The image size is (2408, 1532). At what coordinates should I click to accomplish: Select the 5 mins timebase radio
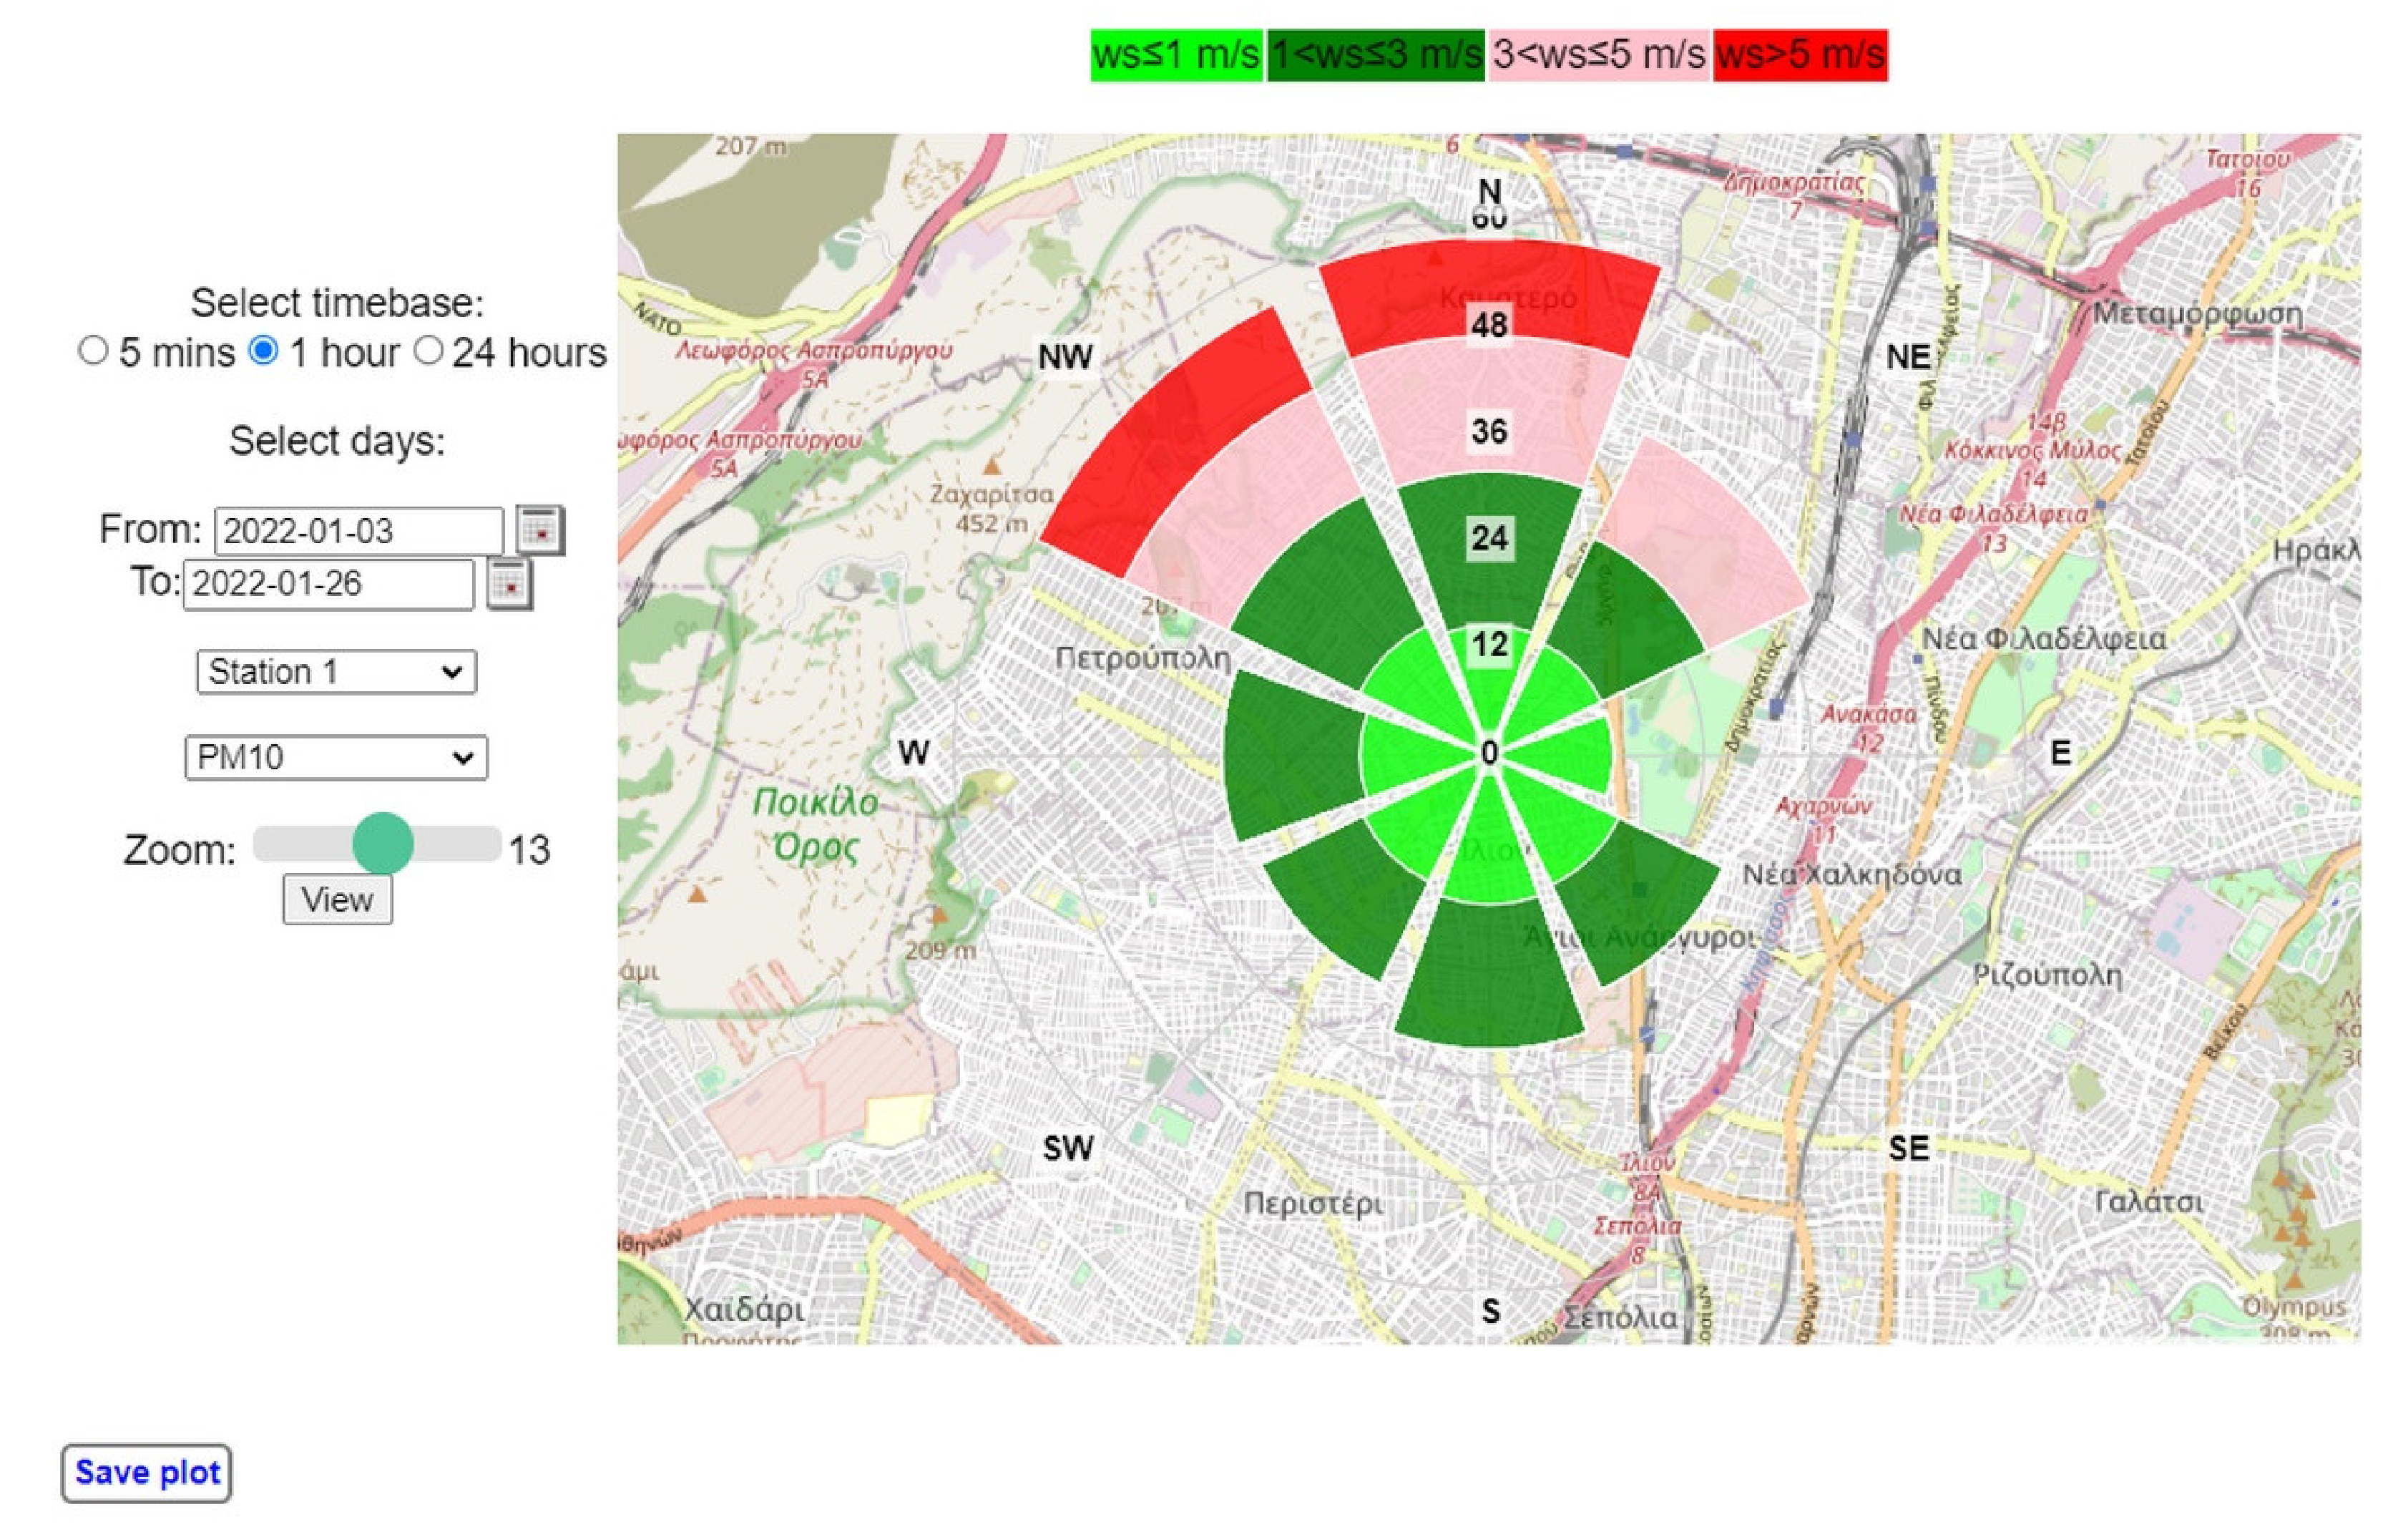(x=93, y=351)
